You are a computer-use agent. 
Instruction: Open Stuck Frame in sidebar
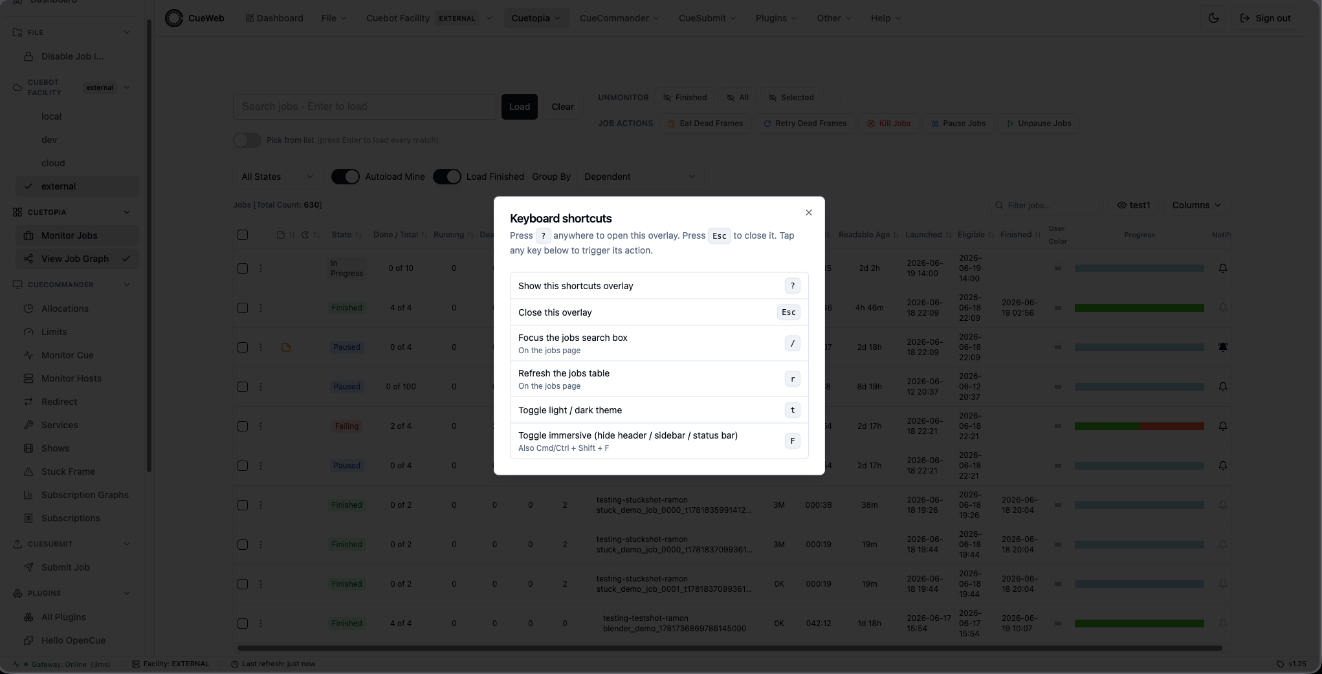(x=77, y=472)
